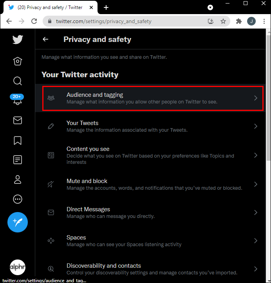
Task: Click the More circle icon in sidebar
Action: 18,199
